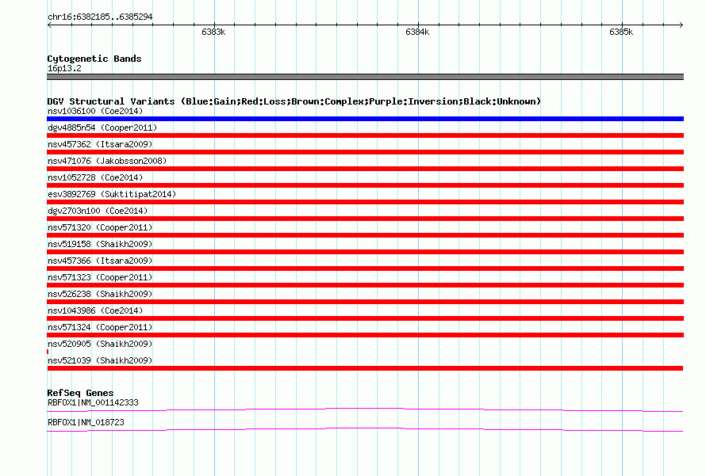
Task: Select the nsv521039 (Shaikh2009) label
Action: click(100, 360)
